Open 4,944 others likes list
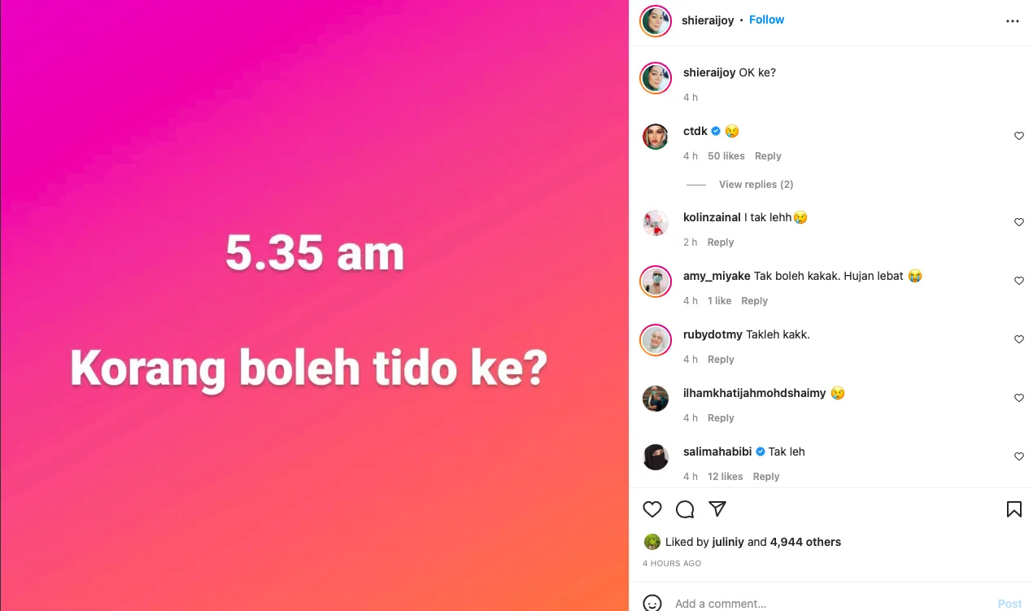The height and width of the screenshot is (611, 1033). click(x=805, y=542)
